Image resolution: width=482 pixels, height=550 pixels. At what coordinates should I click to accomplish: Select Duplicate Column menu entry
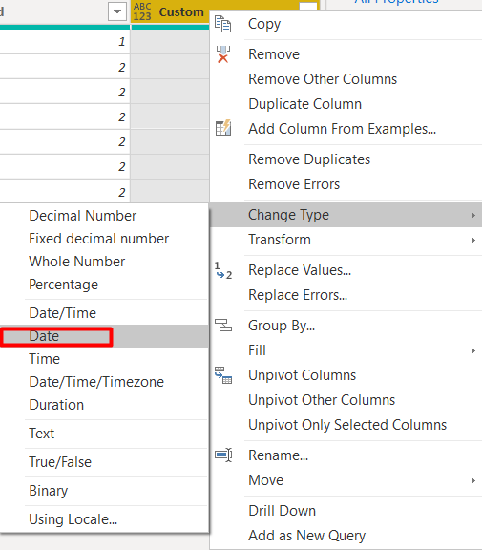point(305,104)
